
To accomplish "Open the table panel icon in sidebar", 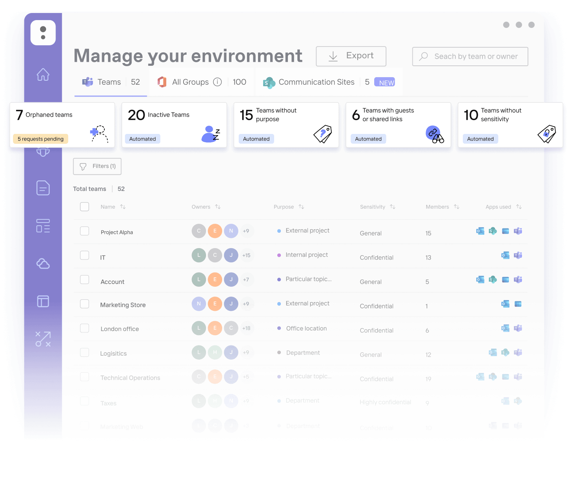I will 43,301.
